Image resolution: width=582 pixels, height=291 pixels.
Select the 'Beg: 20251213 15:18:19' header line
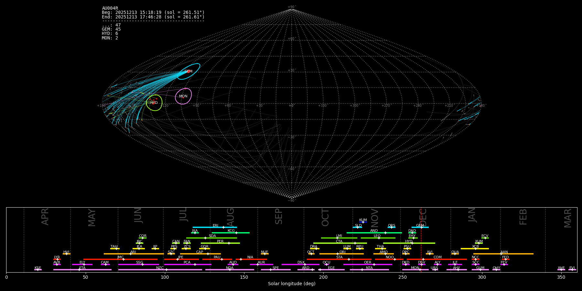[x=153, y=13]
